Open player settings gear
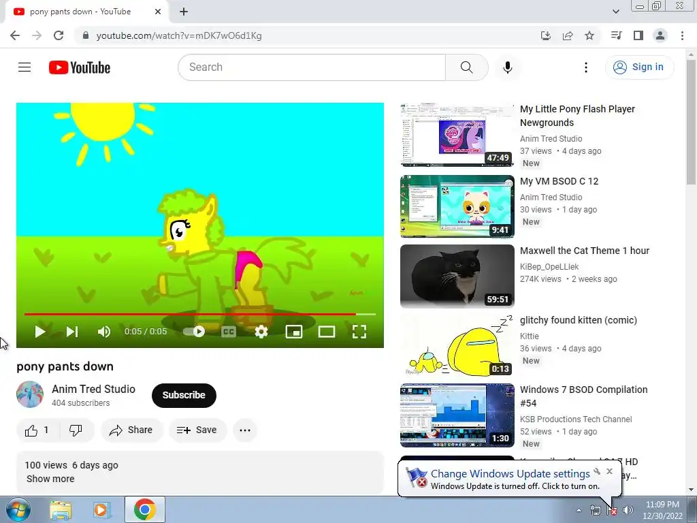Viewport: 697px width, 523px height. click(x=261, y=332)
